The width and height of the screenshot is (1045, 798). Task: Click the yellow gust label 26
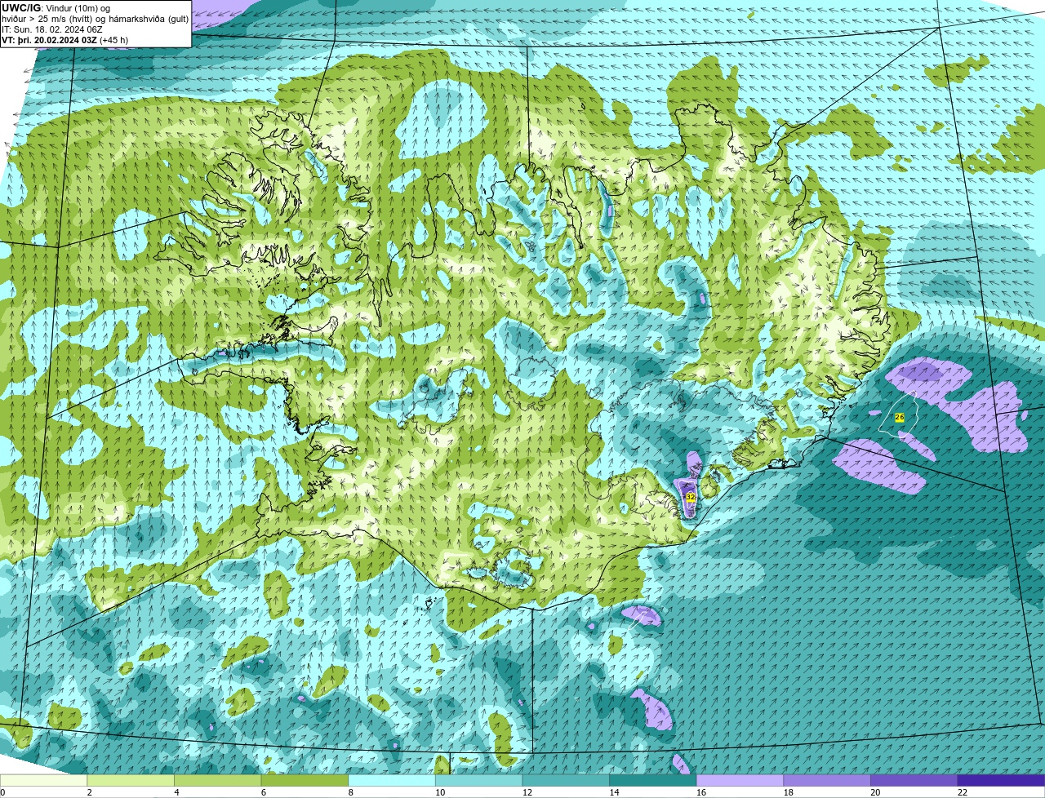click(900, 417)
